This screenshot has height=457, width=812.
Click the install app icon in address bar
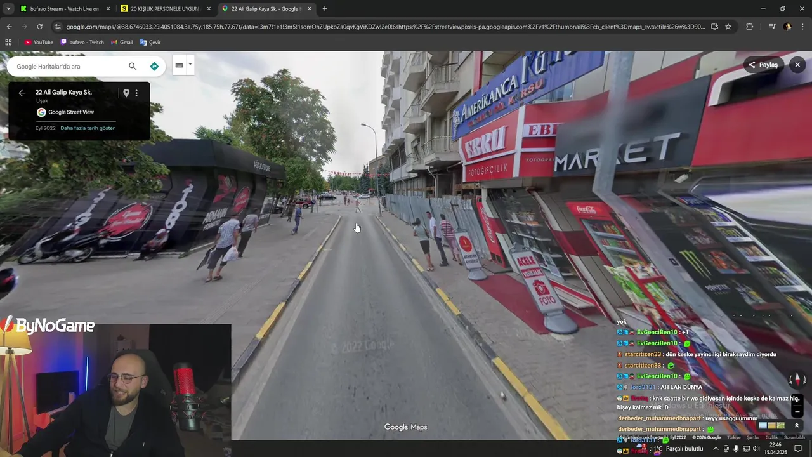(714, 27)
